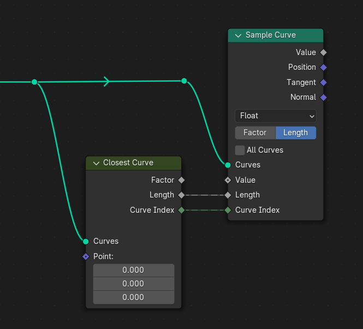The image size is (363, 329).
Task: Open the Float data type dropdown
Action: tap(276, 116)
